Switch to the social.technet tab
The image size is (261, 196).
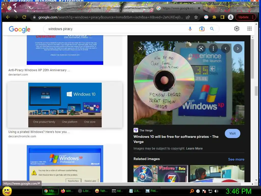tap(128, 8)
